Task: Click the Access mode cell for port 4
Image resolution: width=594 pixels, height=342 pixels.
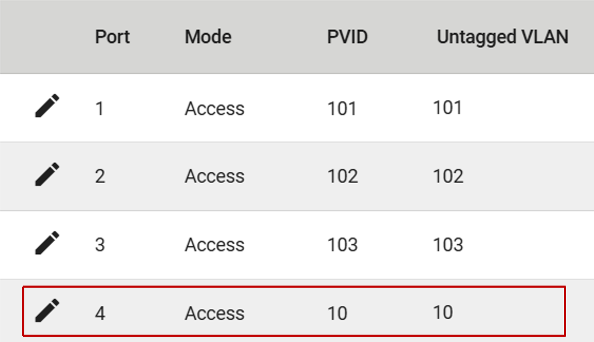Action: [x=214, y=313]
